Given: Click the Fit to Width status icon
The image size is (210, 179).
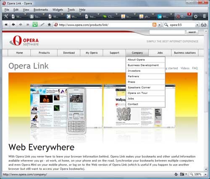Looking at the screenshot, I should pos(176,174).
